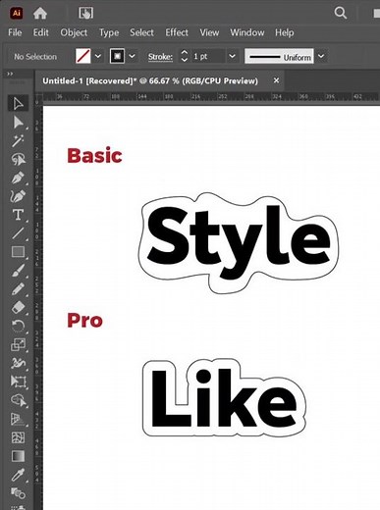Screen dimensions: 380x510
Task: Open the search magnifier
Action: [341, 13]
